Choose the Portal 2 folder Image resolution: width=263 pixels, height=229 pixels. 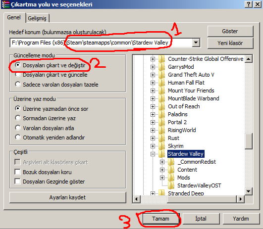point(177,122)
